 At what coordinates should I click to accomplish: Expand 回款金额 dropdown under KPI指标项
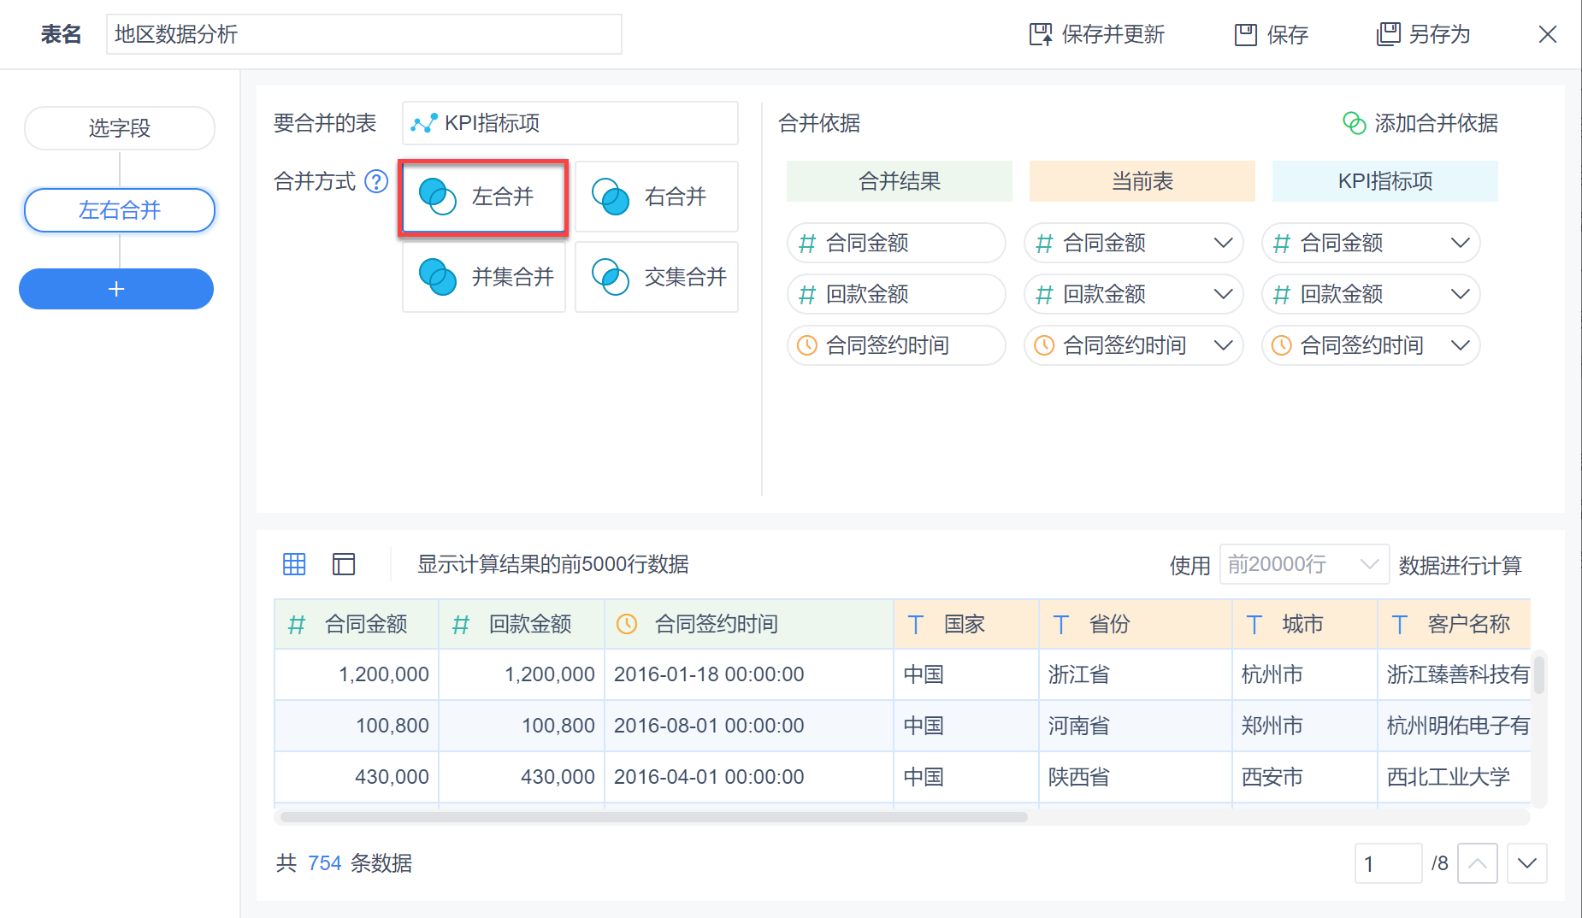pos(1460,294)
